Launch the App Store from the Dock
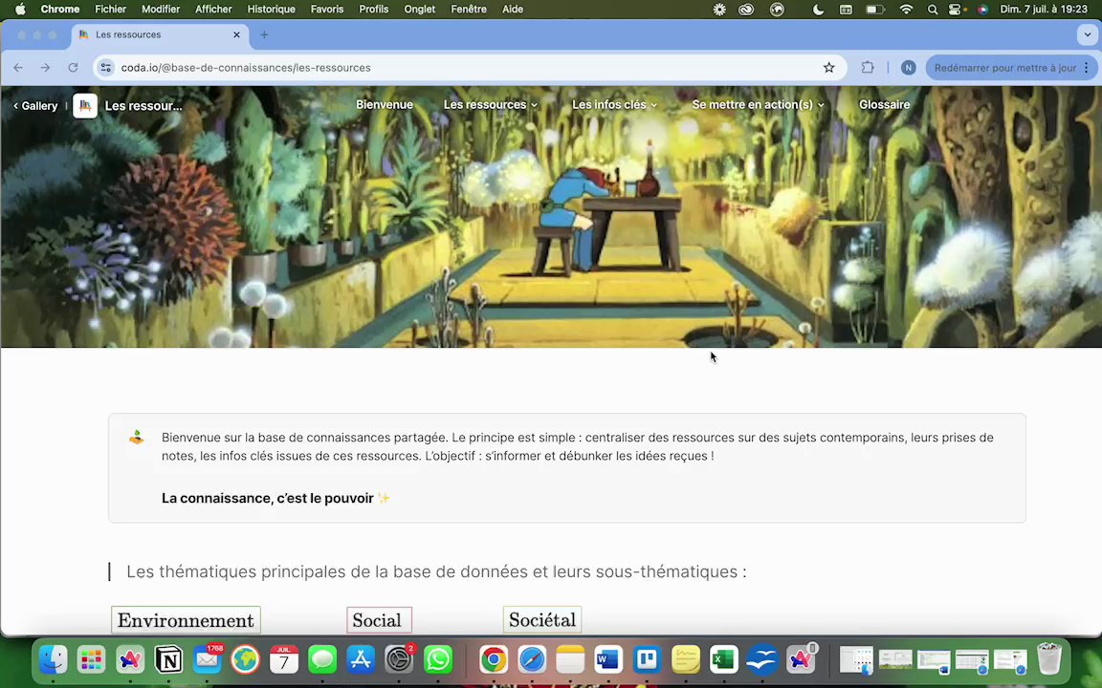1102x688 pixels. point(361,660)
